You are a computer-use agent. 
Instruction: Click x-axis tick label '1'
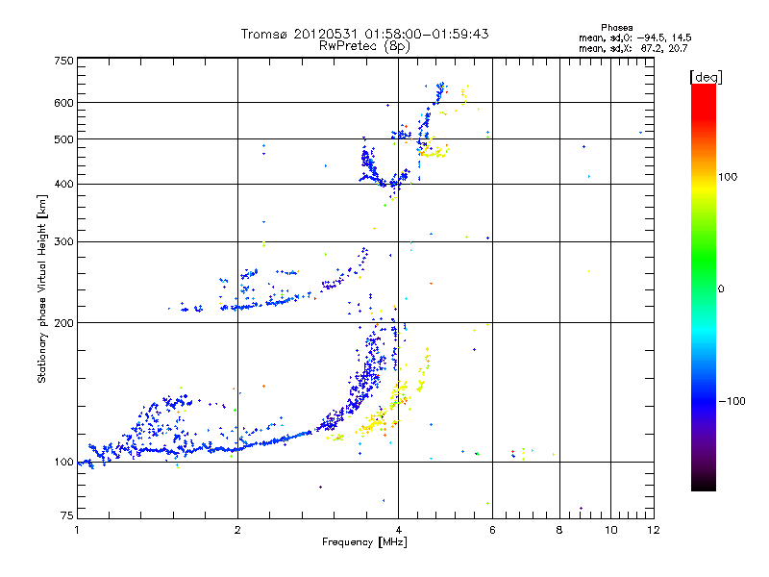[x=77, y=530]
